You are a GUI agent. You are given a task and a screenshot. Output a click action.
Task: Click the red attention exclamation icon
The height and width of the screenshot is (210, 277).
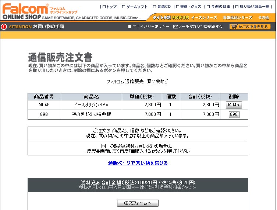tap(4, 27)
